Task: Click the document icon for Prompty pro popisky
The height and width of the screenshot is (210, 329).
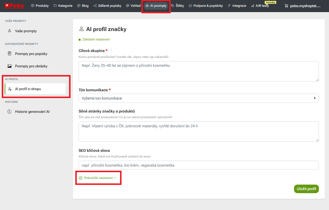Action: (x=9, y=54)
